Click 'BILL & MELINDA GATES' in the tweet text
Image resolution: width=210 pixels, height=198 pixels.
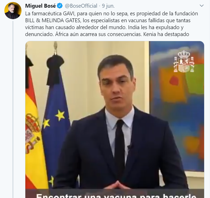tap(53, 20)
